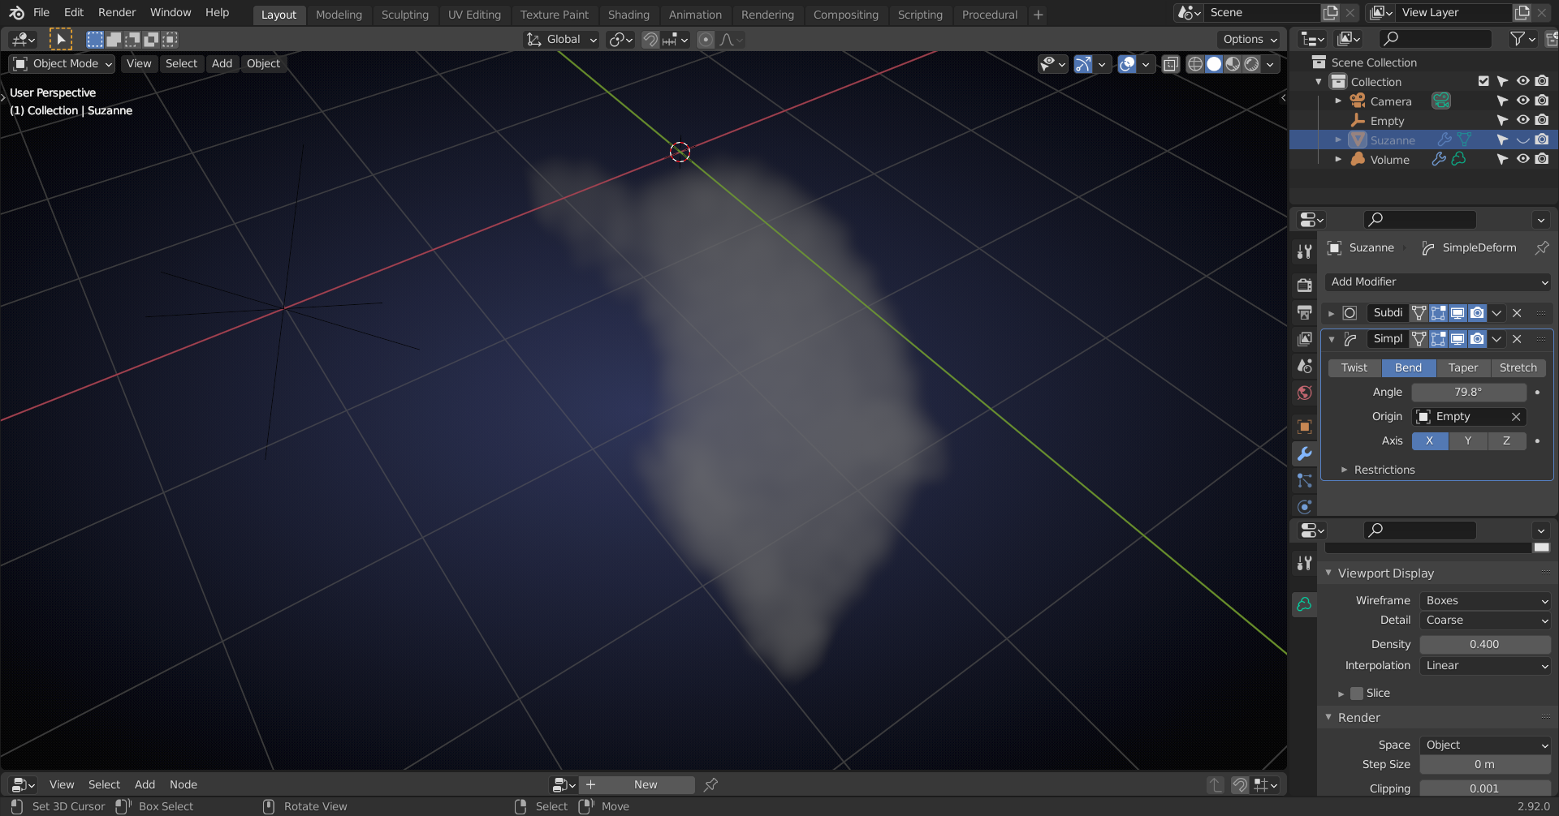Open the Render properties tab

coord(1304,285)
